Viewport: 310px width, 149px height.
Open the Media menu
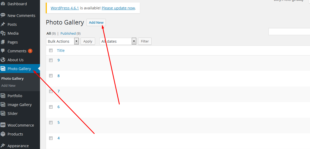tap(13, 33)
